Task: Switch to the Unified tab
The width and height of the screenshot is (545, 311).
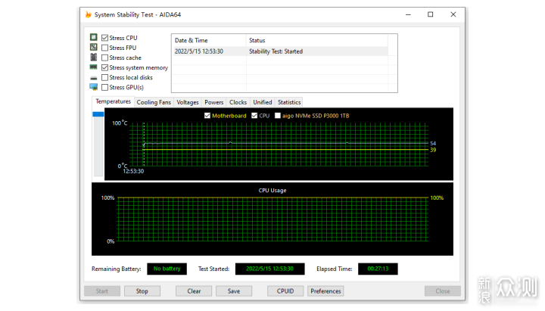Action: click(x=263, y=102)
